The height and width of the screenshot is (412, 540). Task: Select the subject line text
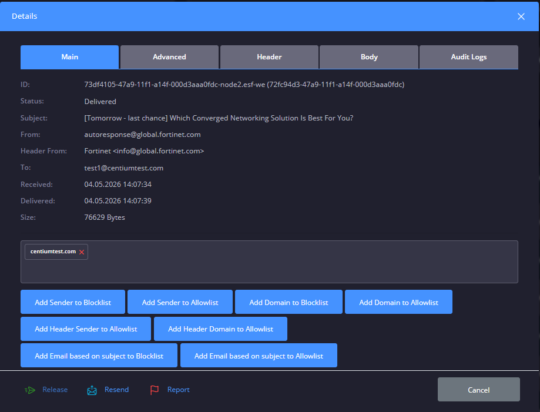pos(219,118)
